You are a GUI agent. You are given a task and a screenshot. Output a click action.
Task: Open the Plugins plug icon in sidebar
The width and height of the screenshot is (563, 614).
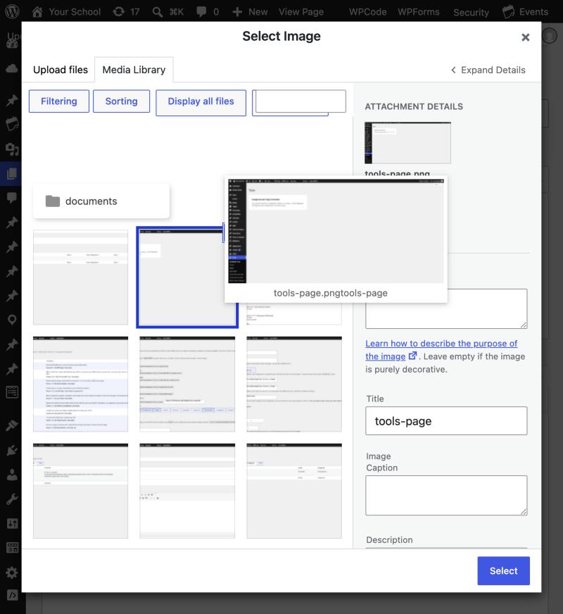tap(12, 451)
